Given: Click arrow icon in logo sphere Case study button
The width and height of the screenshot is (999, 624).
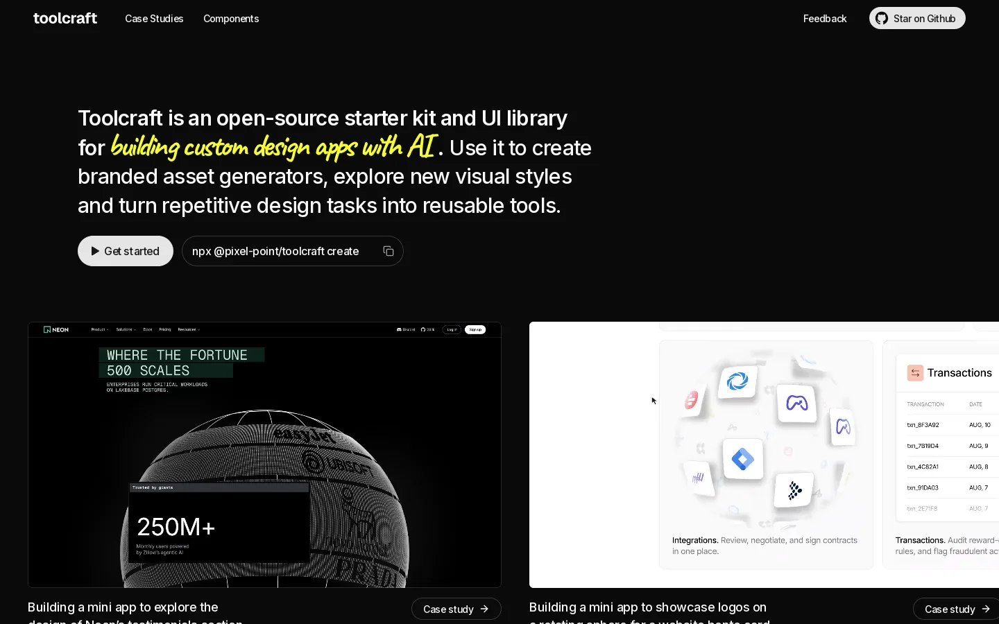Looking at the screenshot, I should point(986,609).
